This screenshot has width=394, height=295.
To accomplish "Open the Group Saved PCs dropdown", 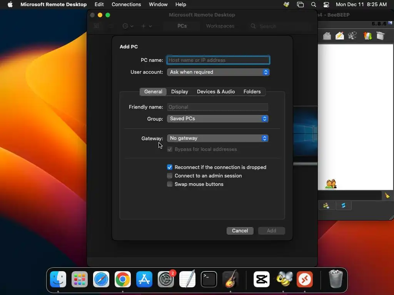I will 218,119.
